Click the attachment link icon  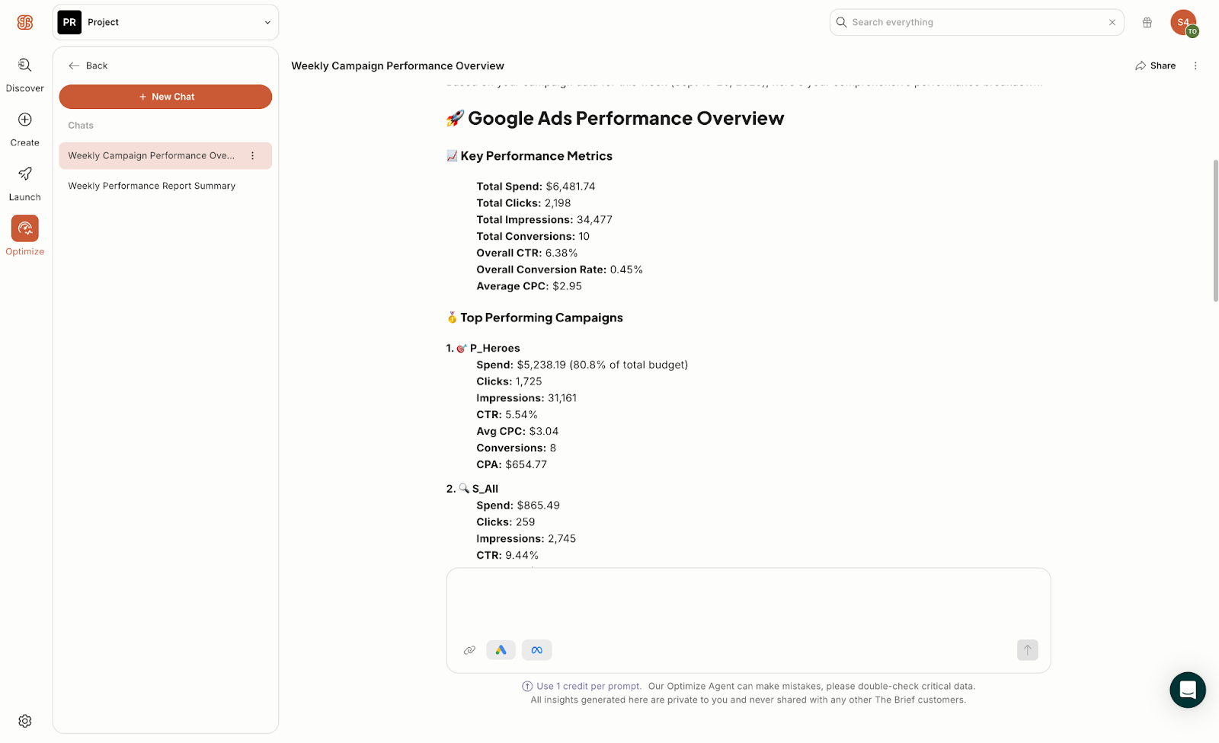pos(469,650)
